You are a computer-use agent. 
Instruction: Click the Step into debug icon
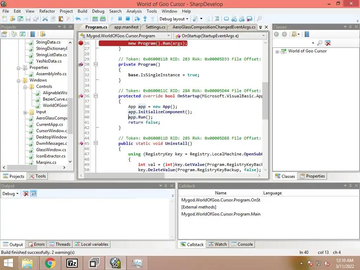pos(145,19)
